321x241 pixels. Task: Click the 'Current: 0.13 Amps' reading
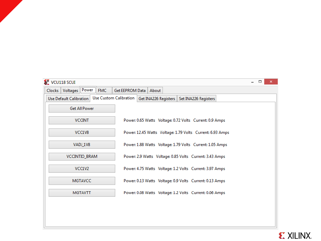(208, 181)
